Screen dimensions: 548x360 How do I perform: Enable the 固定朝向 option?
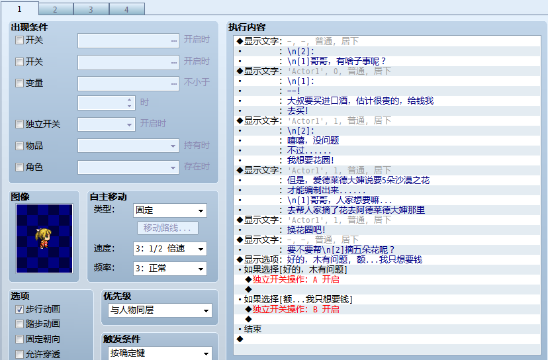point(20,339)
